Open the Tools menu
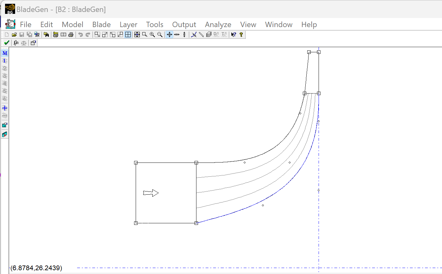 click(155, 25)
